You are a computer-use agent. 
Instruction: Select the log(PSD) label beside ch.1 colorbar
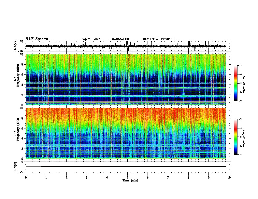click(244, 85)
